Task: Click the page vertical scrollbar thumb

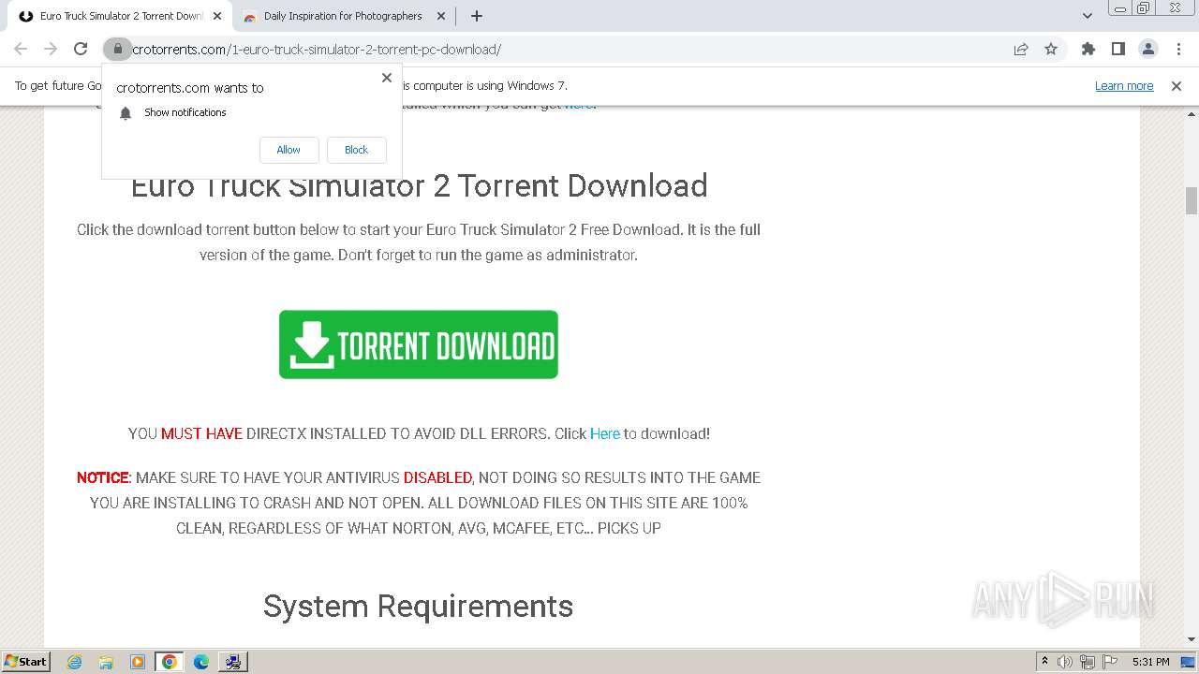Action: click(1192, 200)
